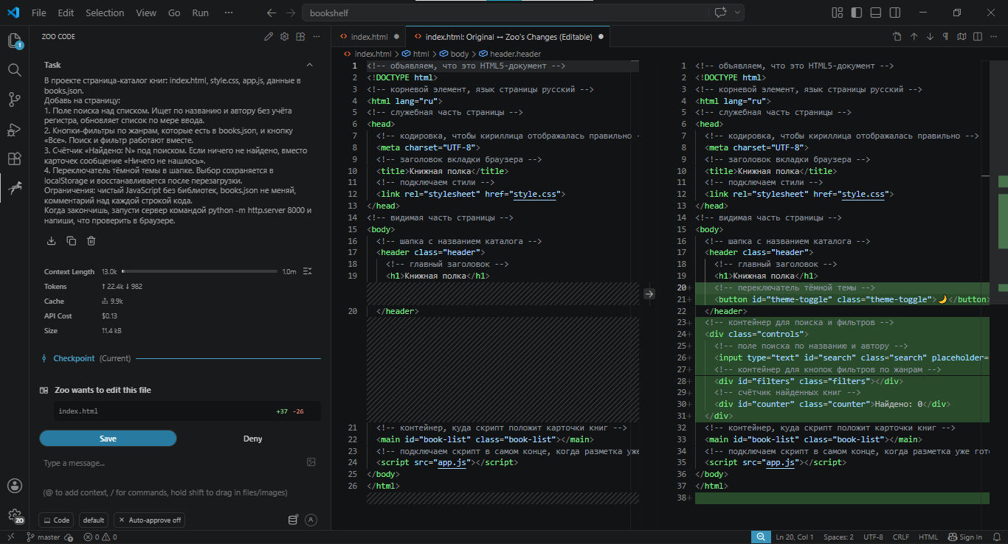Toggle Auto-approve off setting

pyautogui.click(x=150, y=520)
